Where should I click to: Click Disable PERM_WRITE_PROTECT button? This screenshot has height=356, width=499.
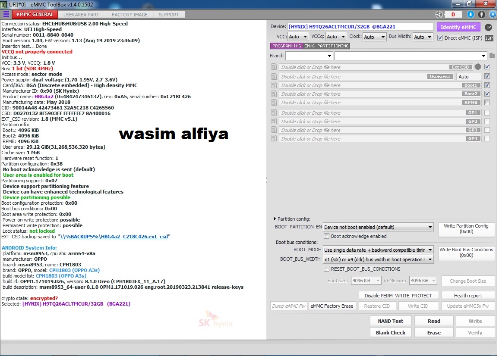pos(398,296)
